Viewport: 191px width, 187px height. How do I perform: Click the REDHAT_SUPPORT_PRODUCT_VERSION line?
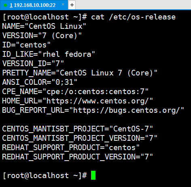point(77,157)
